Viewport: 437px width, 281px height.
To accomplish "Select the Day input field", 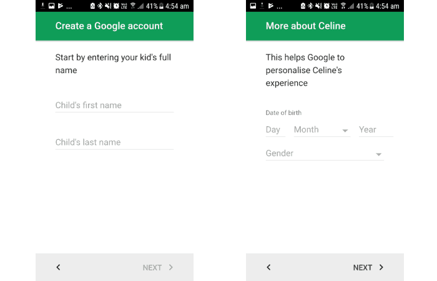I will coord(275,130).
